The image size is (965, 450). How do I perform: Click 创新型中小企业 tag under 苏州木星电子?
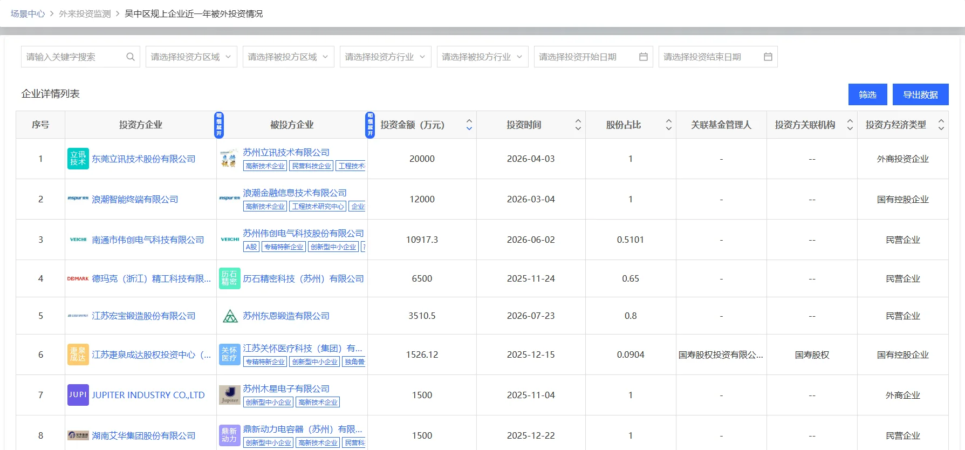coord(269,402)
